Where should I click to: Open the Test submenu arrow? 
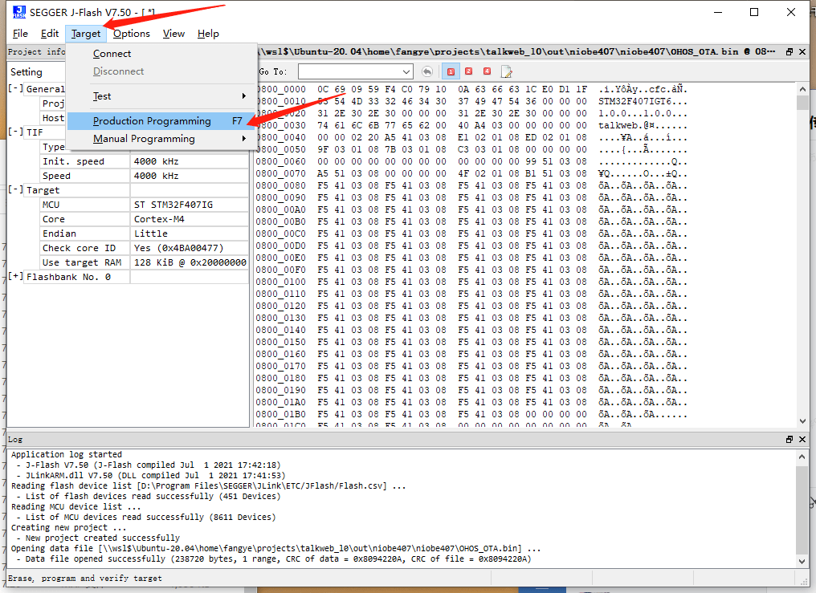243,95
